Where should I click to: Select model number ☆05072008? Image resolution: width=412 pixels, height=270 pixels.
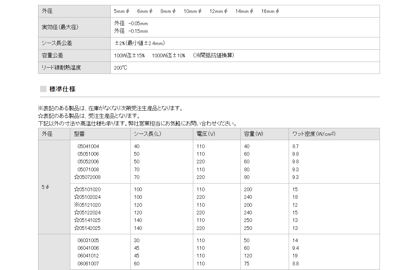87,177
